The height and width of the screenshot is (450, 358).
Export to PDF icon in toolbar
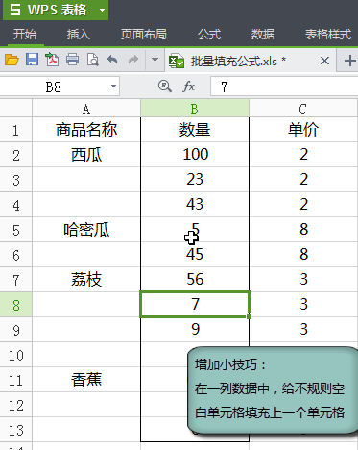52,60
